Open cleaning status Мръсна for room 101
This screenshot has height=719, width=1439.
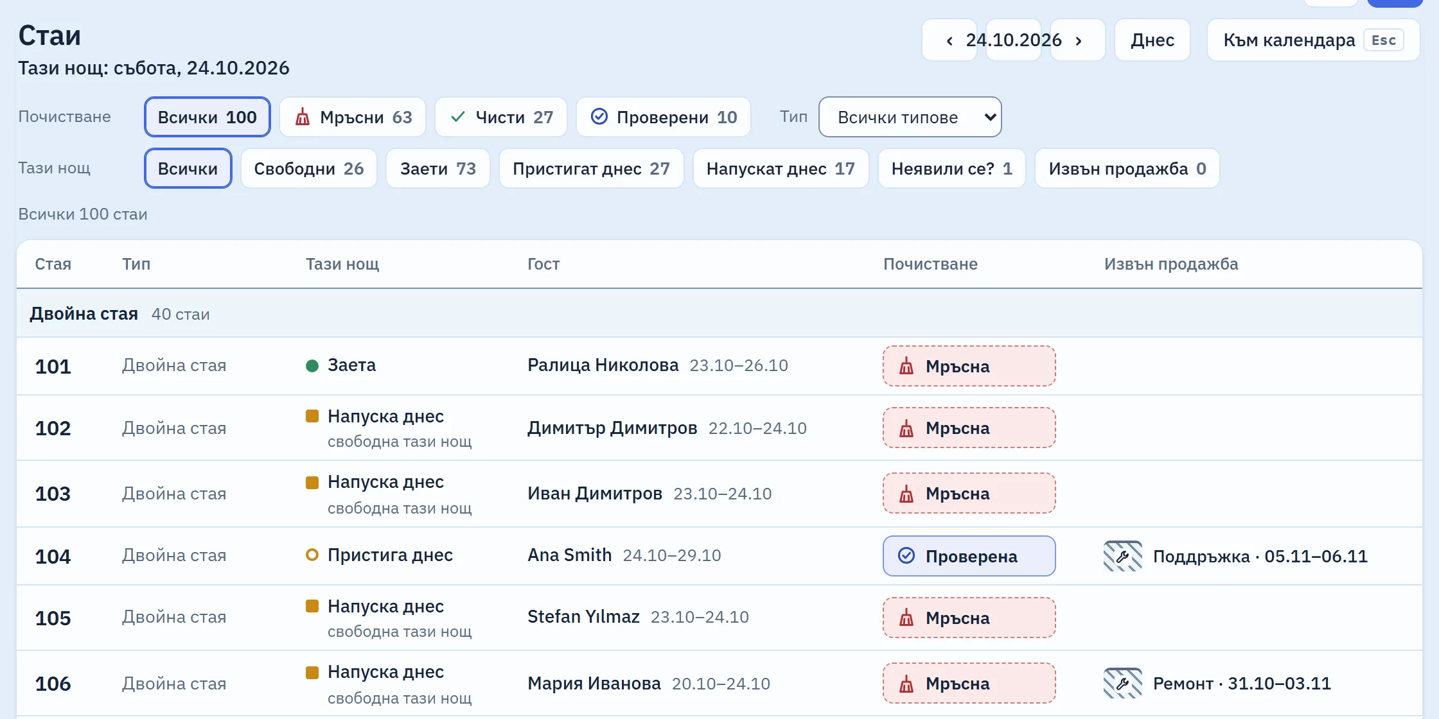[969, 366]
